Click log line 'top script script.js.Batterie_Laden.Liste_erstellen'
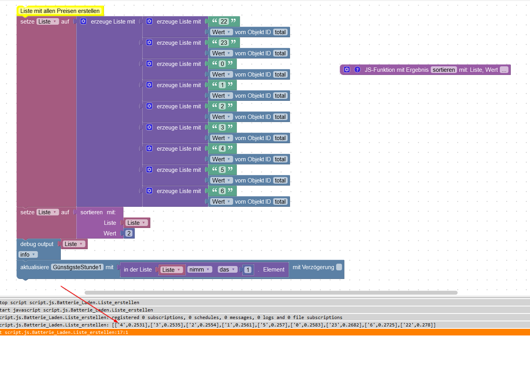Image resolution: width=530 pixels, height=370 pixels. (x=265, y=303)
